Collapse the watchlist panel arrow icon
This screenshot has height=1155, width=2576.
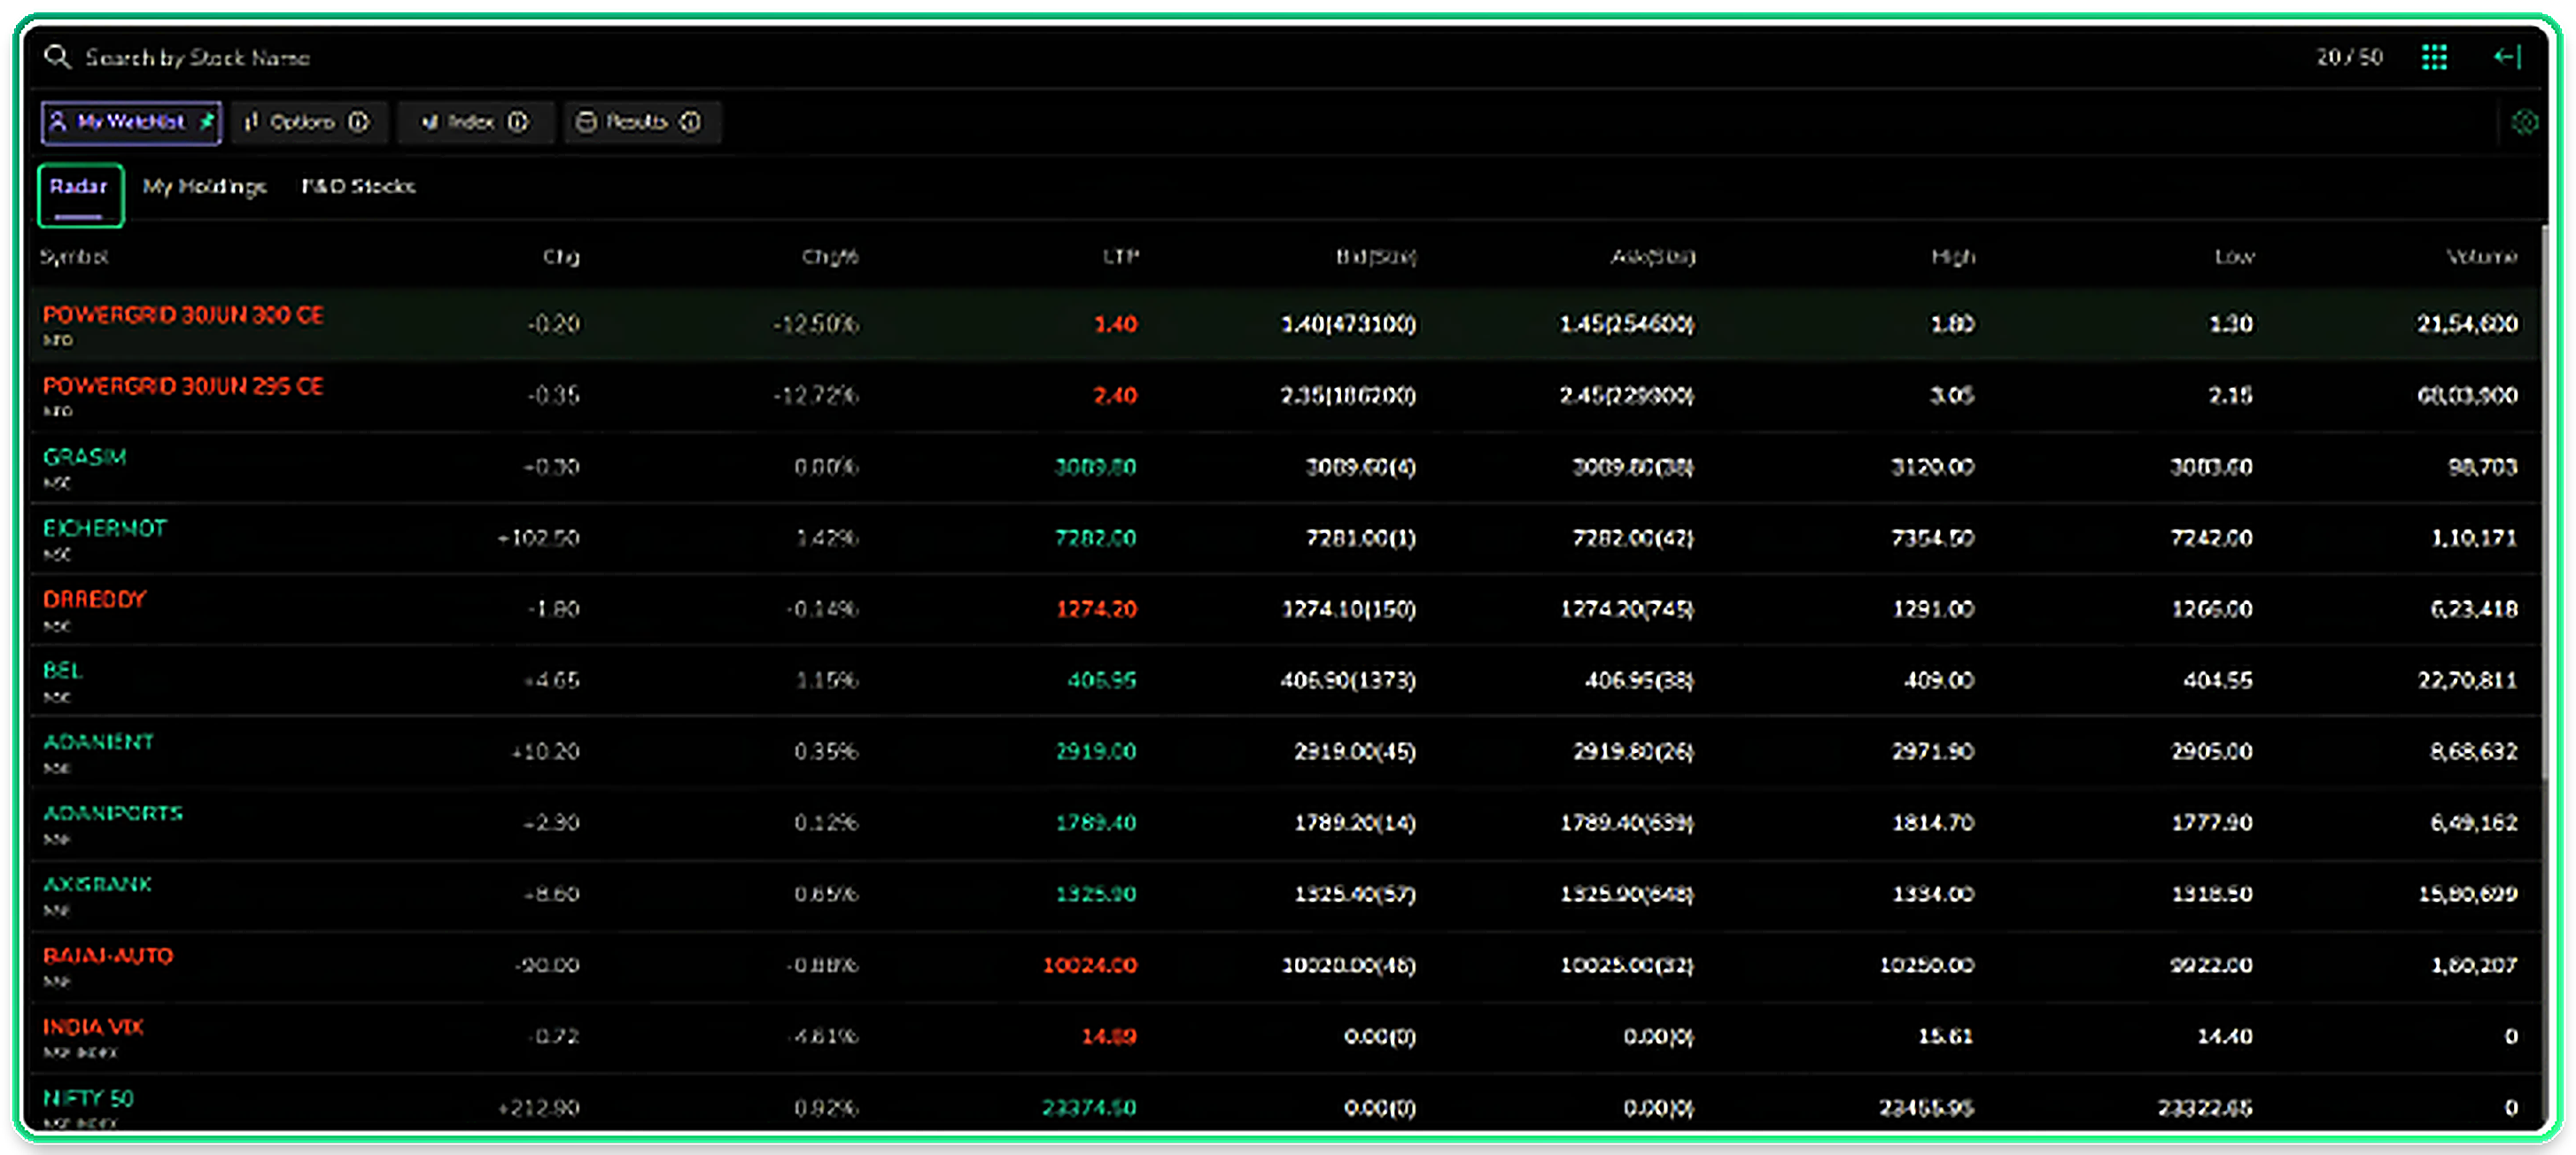point(2507,57)
